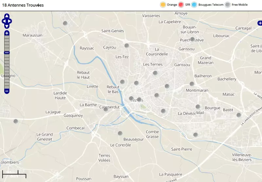Image resolution: width=262 pixels, height=182 pixels.
Task: Zoom out using the bottom minus button
Action: coord(7,91)
